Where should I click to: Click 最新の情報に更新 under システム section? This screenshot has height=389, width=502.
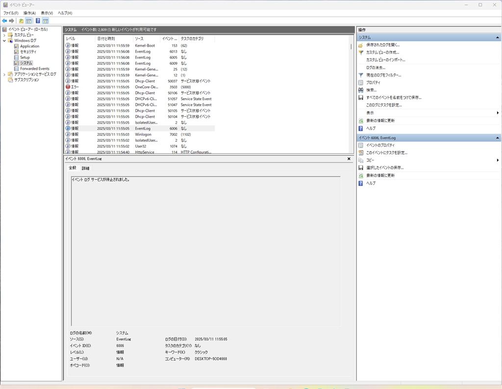[x=380, y=121]
